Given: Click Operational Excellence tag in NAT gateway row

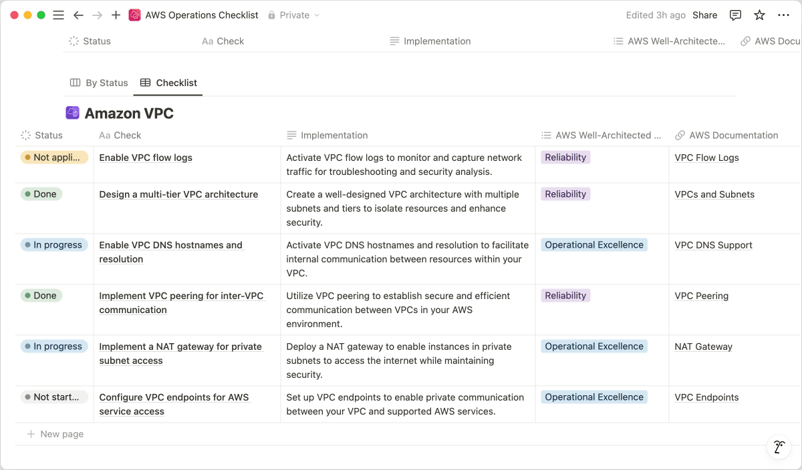Looking at the screenshot, I should tap(594, 346).
